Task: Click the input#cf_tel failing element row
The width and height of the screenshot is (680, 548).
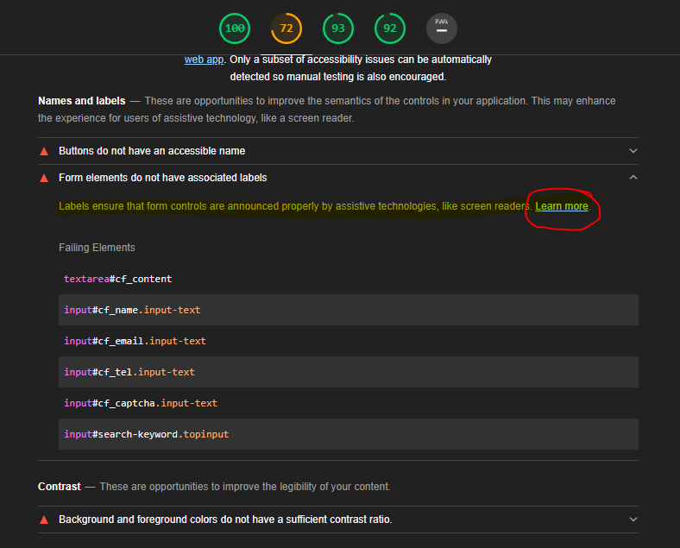Action: (129, 372)
